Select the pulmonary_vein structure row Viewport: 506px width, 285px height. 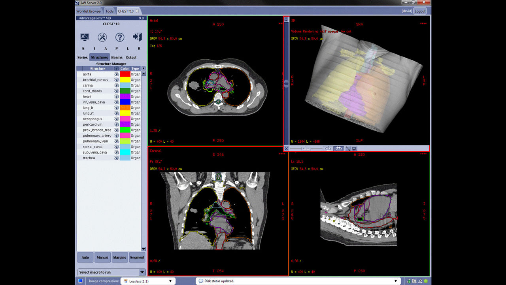(x=109, y=141)
